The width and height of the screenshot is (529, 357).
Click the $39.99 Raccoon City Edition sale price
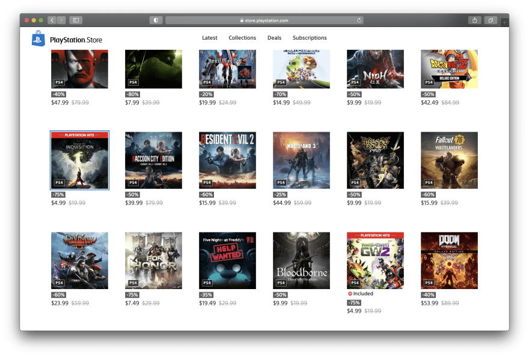coord(133,203)
